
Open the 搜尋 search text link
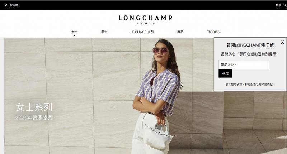tap(279, 5)
